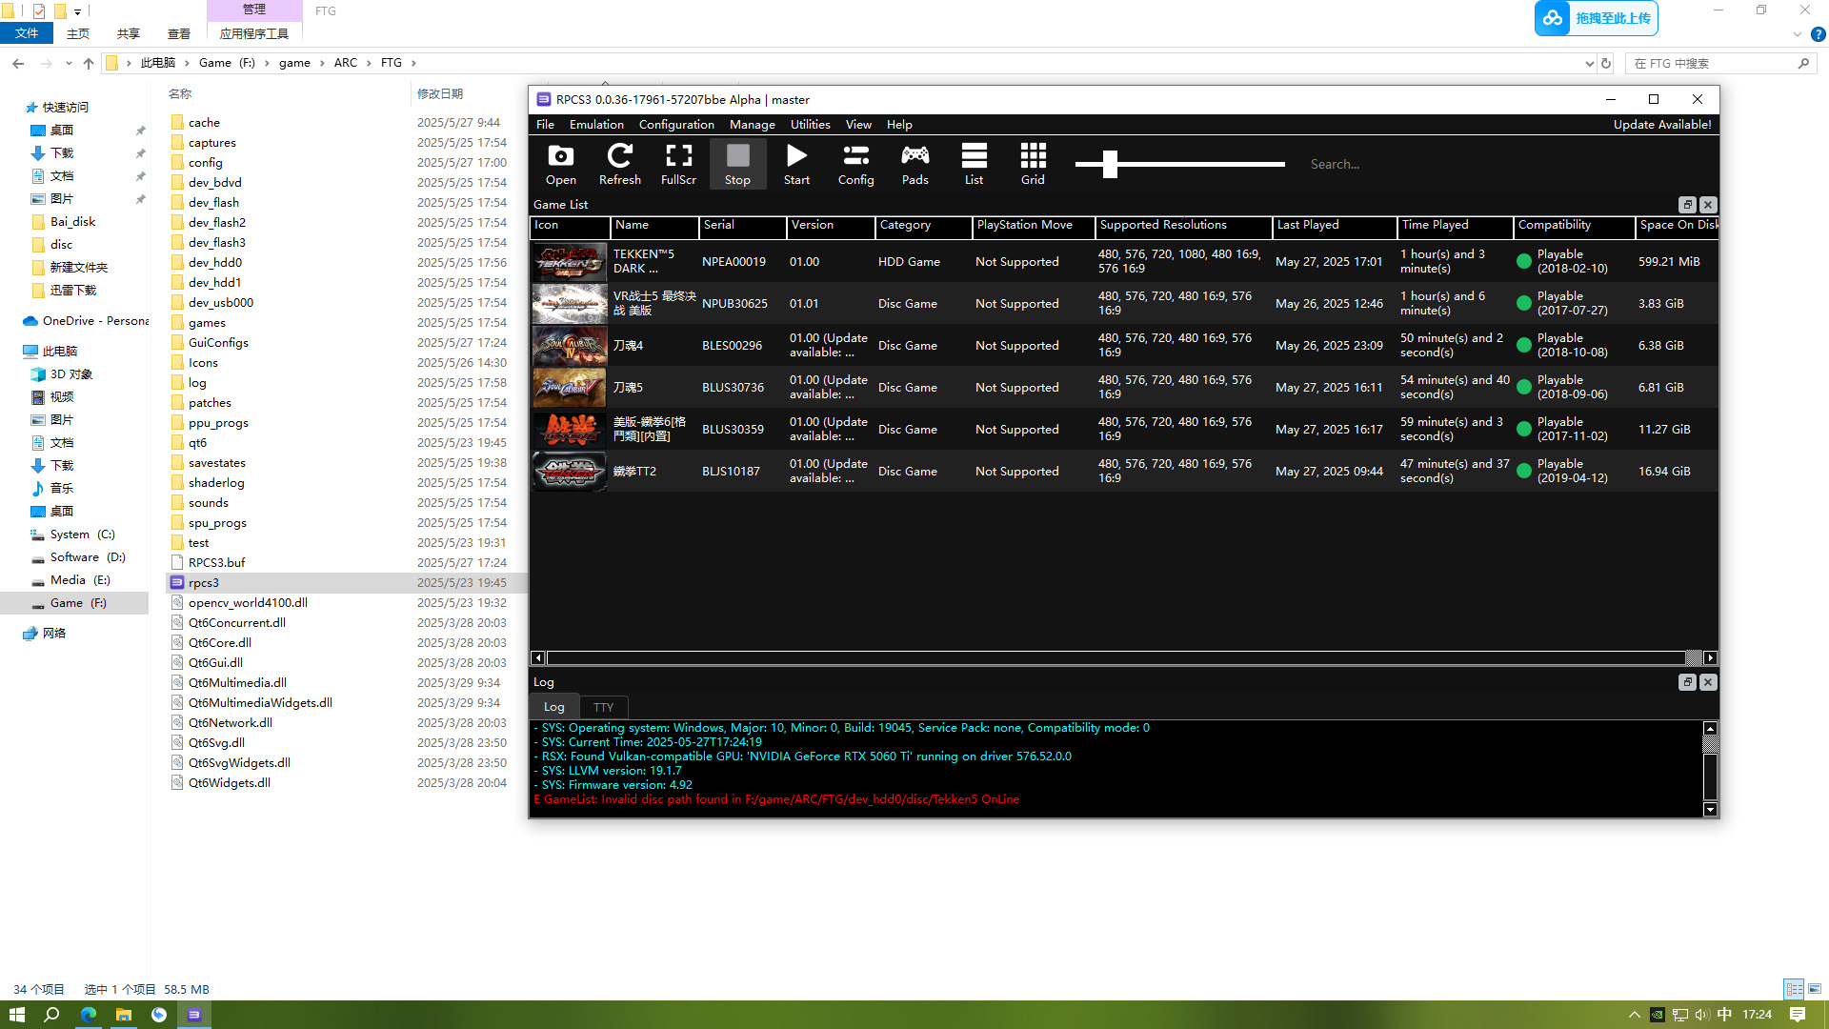
Task: Open Microsoft Edge from taskbar
Action: (88, 1015)
